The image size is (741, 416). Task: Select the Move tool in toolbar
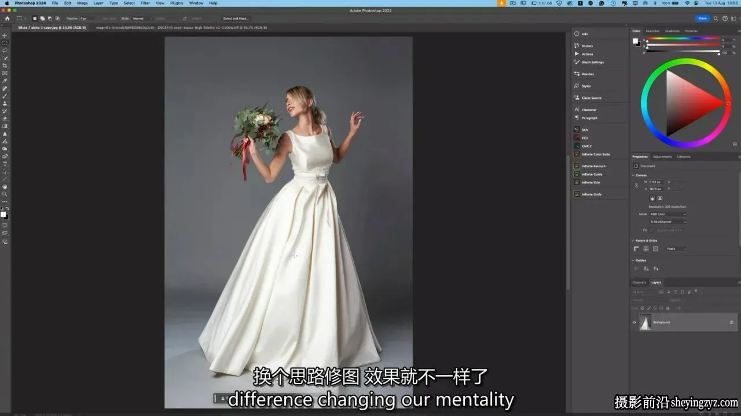click(x=5, y=35)
